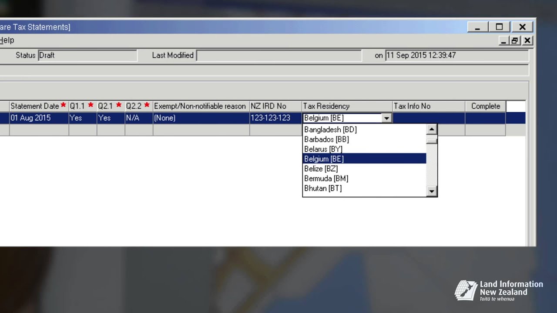Click the Exempt/Non-notifiable reason column header
Screen dimensions: 557x313
(x=201, y=106)
